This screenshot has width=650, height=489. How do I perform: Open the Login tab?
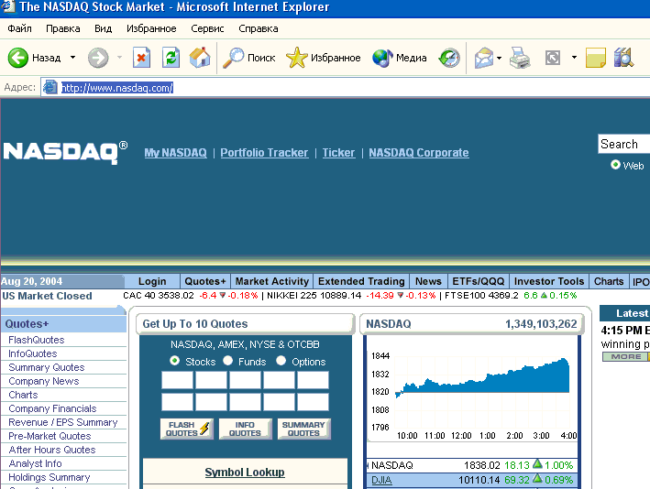pos(152,281)
